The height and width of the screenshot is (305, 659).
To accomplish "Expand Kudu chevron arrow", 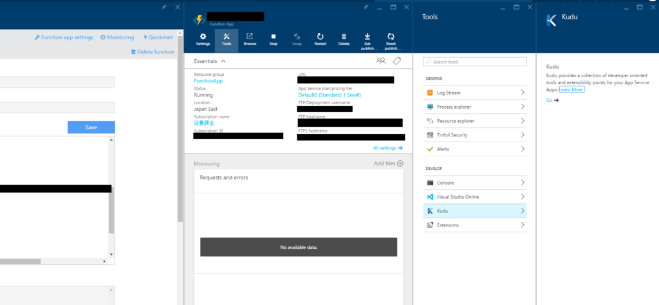I will [523, 211].
